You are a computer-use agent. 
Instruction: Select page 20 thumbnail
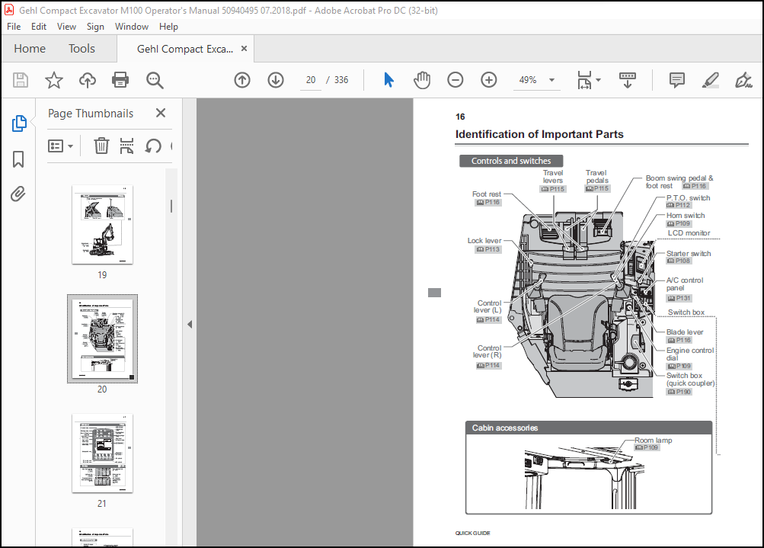point(102,339)
